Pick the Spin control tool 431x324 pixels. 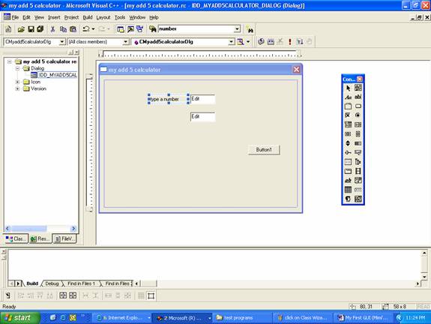click(348, 143)
